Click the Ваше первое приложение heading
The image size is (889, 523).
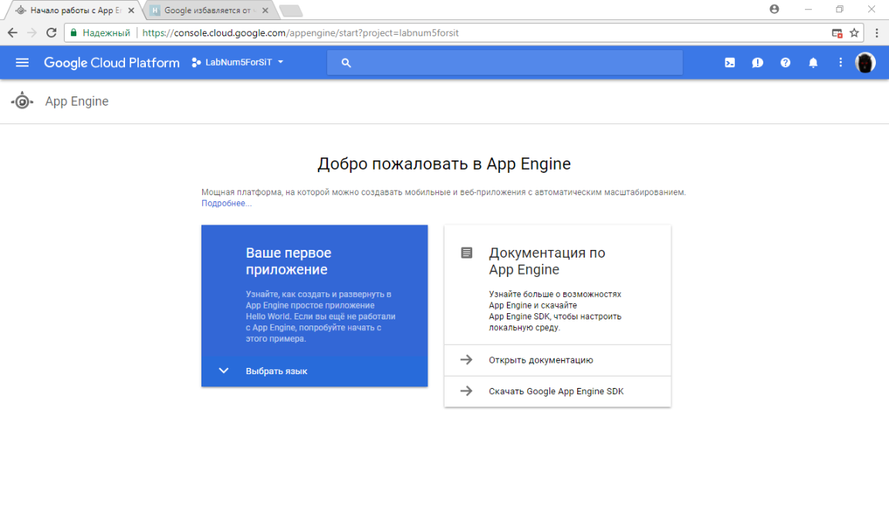click(x=288, y=261)
